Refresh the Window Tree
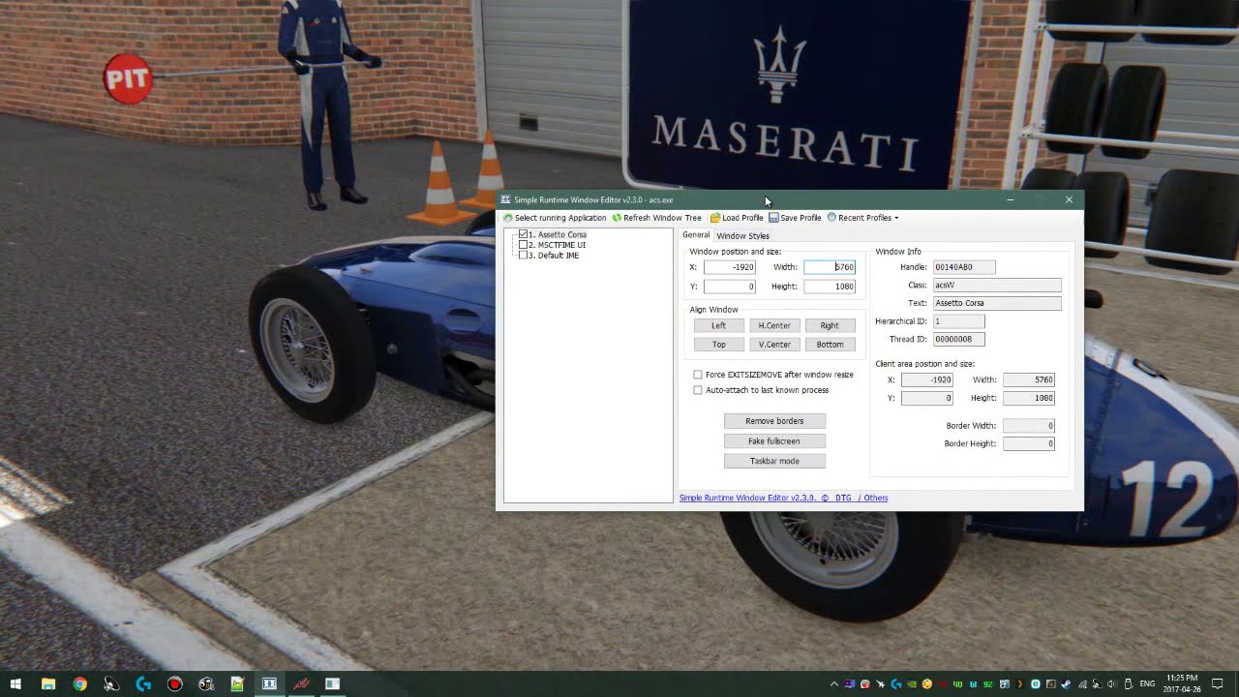 pyautogui.click(x=656, y=218)
